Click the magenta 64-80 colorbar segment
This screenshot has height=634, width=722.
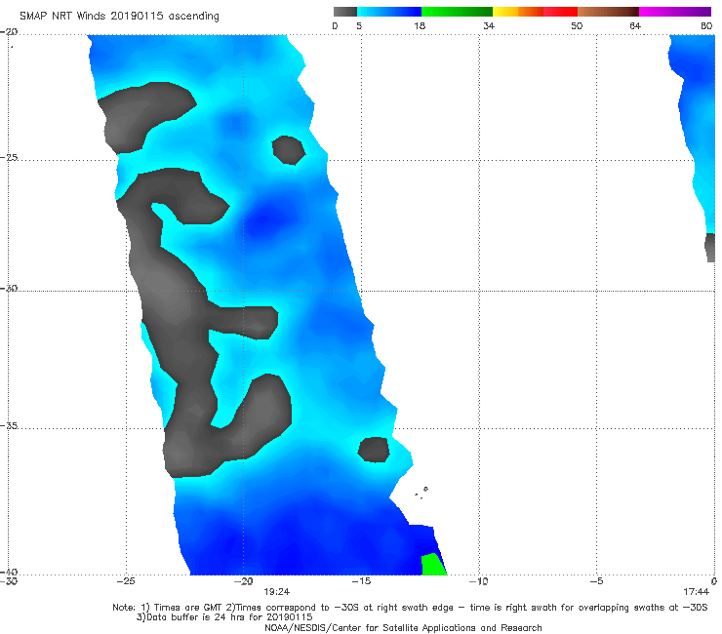[675, 12]
